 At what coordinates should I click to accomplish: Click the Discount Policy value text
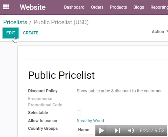pos(119,91)
